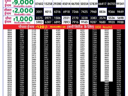Viewport: 128px width, 96px height.
Task: Click the ₹9,000 second prize amount
Action: click(x=23, y=2)
